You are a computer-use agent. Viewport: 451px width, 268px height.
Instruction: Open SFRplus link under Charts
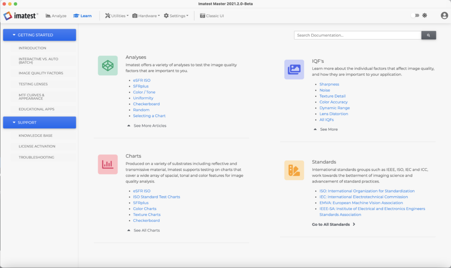[140, 203]
